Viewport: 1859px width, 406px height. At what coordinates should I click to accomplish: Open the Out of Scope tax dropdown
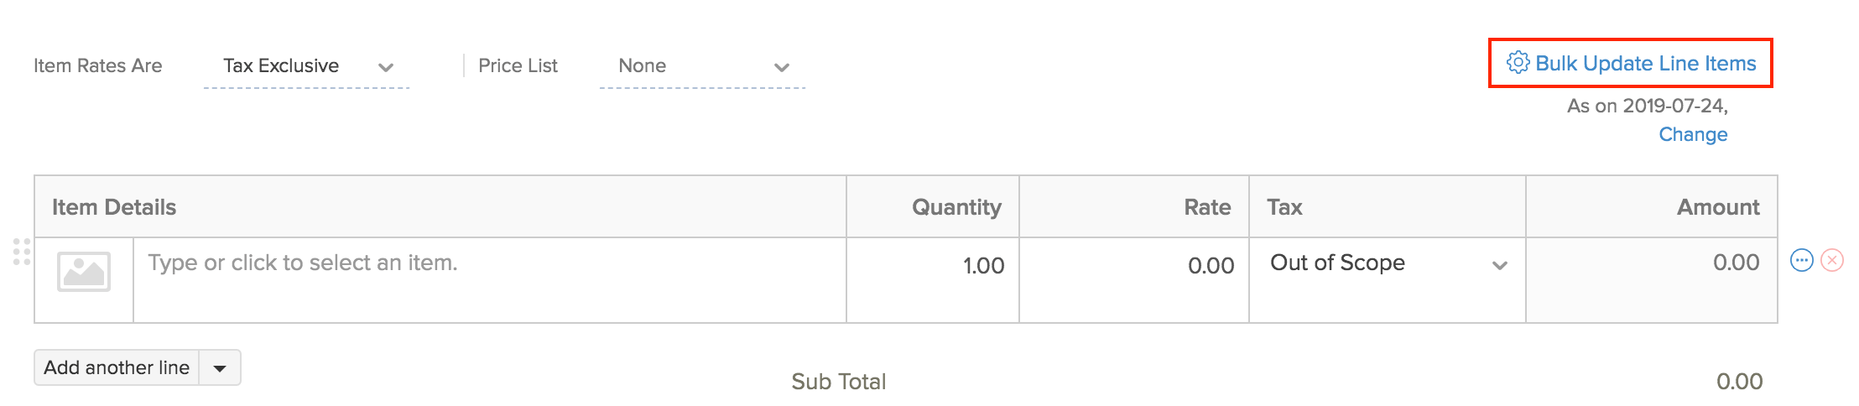click(1388, 263)
